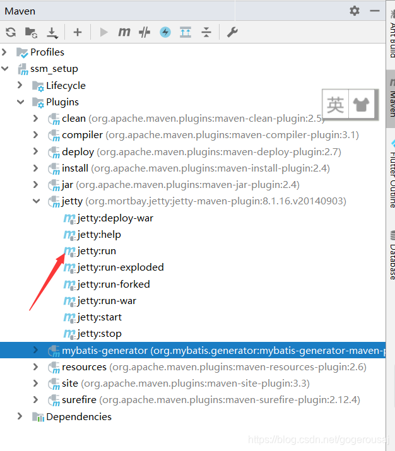Select the Dependencies label
This screenshot has width=395, height=451.
coord(79,416)
